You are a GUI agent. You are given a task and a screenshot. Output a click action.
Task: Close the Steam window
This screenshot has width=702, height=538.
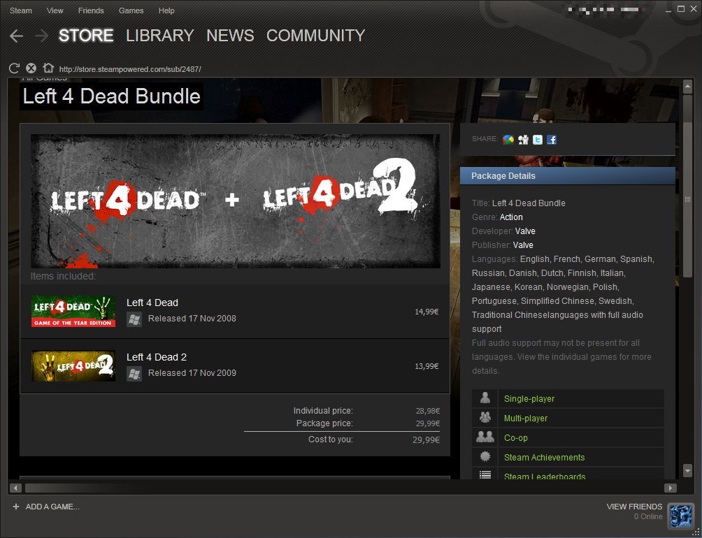694,9
